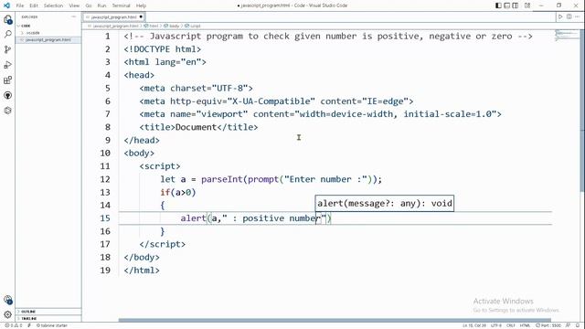Select javascript_program.html in Explorer tree
The height and width of the screenshot is (329, 585).
pos(48,40)
